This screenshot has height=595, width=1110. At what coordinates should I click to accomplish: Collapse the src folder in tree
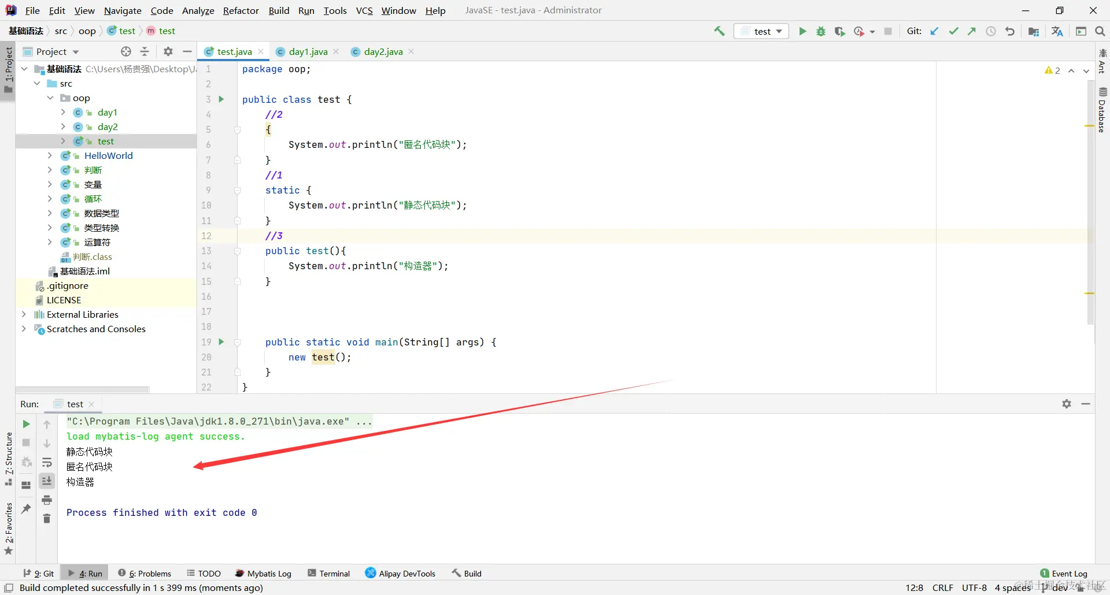coord(37,83)
